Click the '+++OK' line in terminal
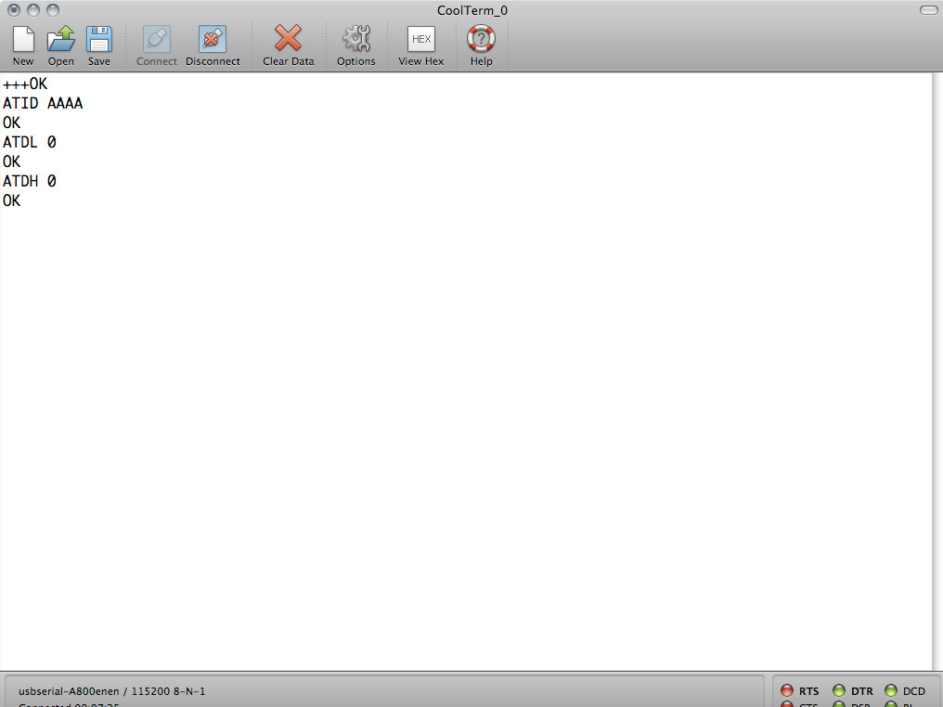 coord(25,84)
